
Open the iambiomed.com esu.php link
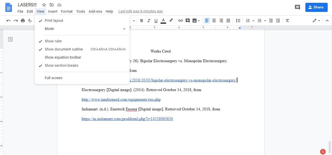coord(121,99)
